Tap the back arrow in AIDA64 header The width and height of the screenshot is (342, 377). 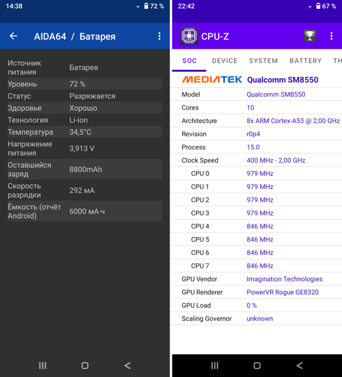(x=14, y=36)
